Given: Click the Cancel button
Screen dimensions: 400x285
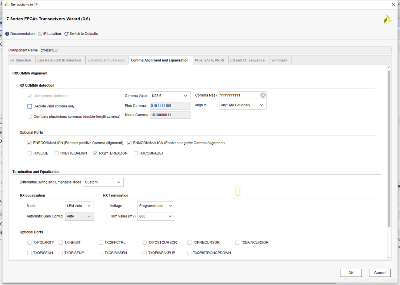Looking at the screenshot, I should pos(380,273).
